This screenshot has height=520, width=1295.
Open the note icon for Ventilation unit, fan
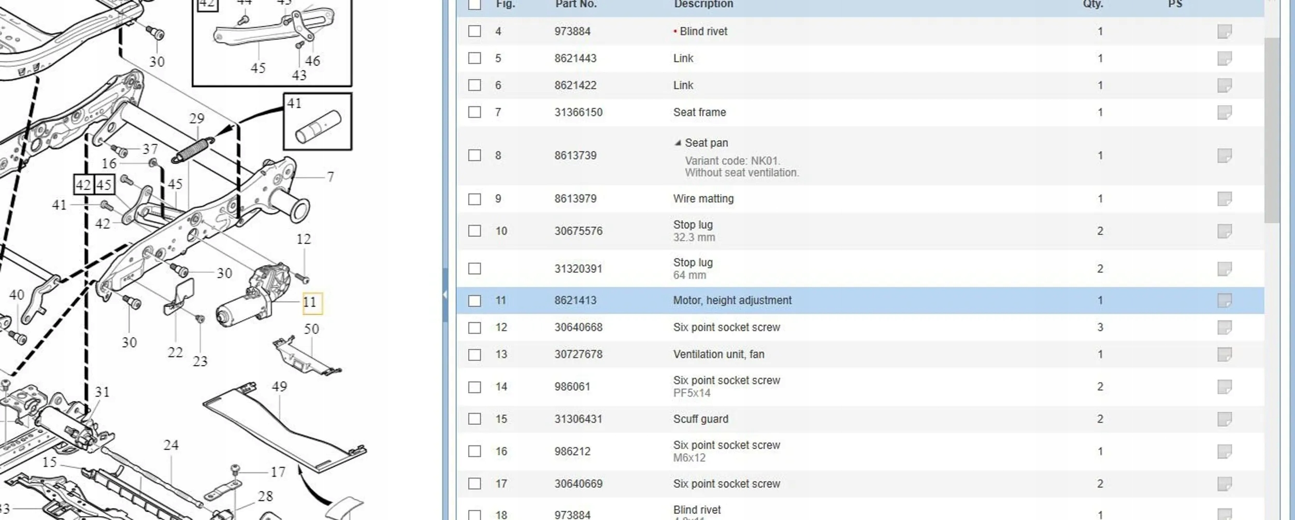point(1225,354)
